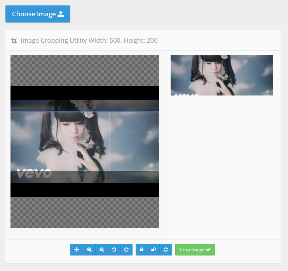Click the bottom-center crop box handle
This screenshot has width=288, height=271.
point(85,171)
